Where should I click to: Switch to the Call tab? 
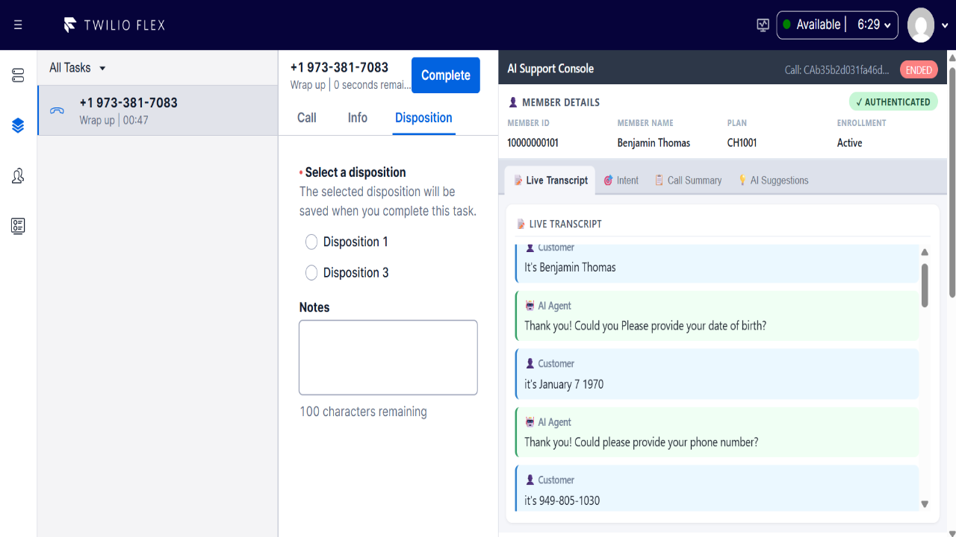click(x=307, y=118)
